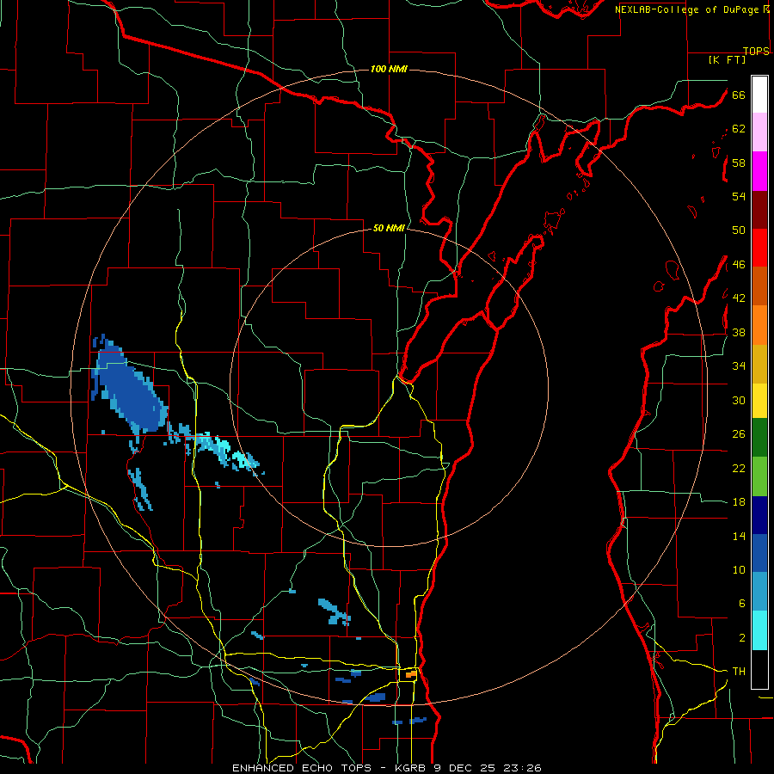The image size is (774, 774).
Task: Click the 'TH' threshold label in legend
Action: [x=739, y=671]
